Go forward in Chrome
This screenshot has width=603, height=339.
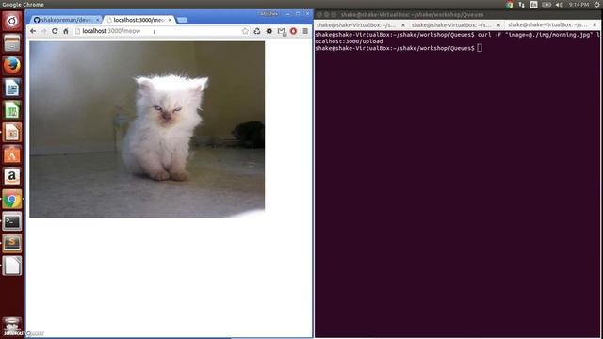click(43, 31)
